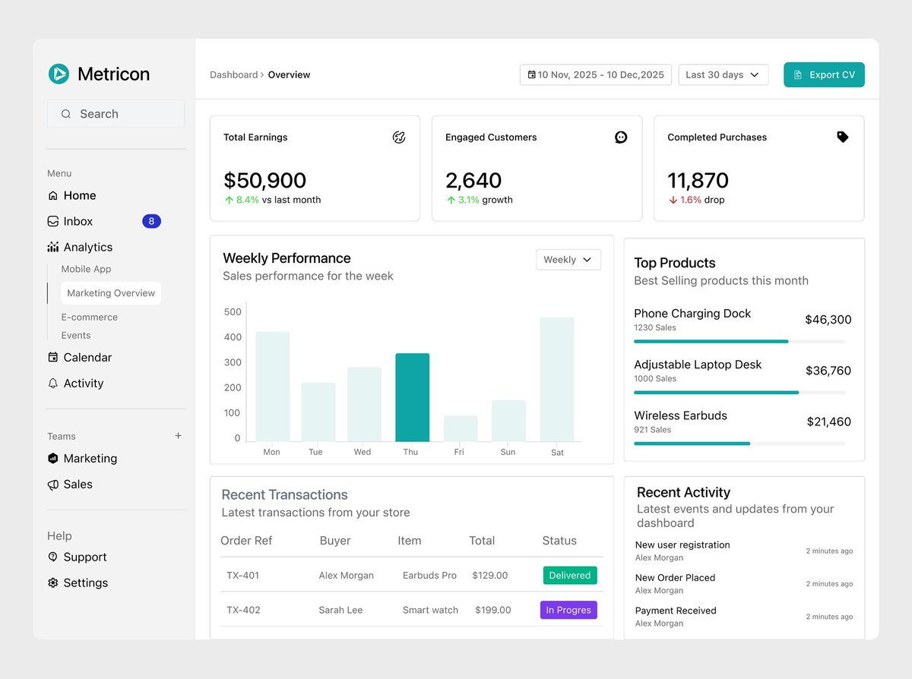Click the document icon on Export CV
This screenshot has width=912, height=679.
coord(798,75)
